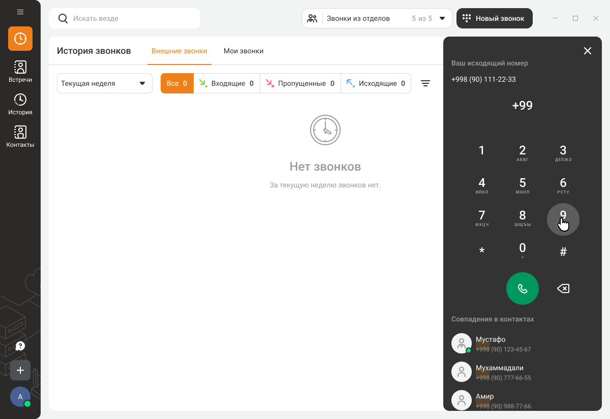Open Контакты in the sidebar
Image resolution: width=610 pixels, height=419 pixels.
coord(20,137)
